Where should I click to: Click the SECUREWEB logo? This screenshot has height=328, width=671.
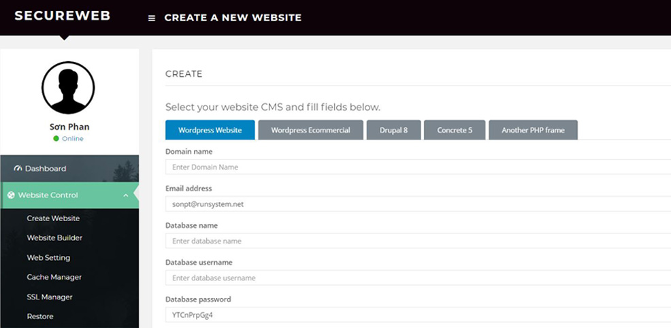[62, 16]
